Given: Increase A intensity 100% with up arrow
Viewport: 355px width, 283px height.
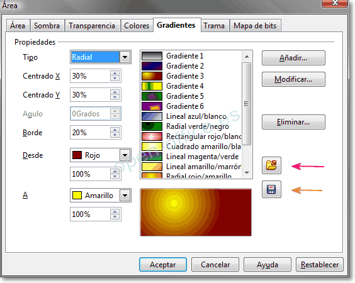Looking at the screenshot, I should (x=115, y=211).
